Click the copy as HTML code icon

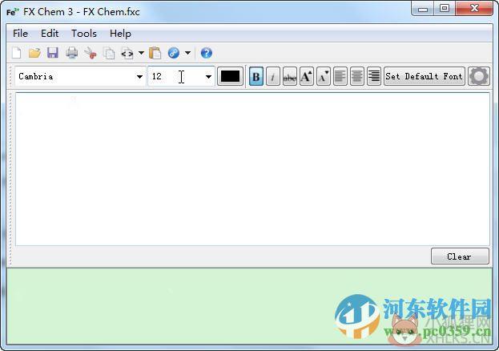tap(127, 53)
